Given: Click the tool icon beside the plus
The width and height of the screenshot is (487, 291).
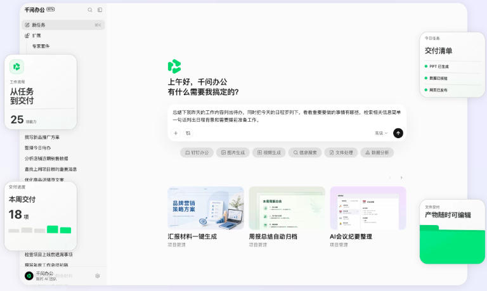Looking at the screenshot, I should point(188,133).
